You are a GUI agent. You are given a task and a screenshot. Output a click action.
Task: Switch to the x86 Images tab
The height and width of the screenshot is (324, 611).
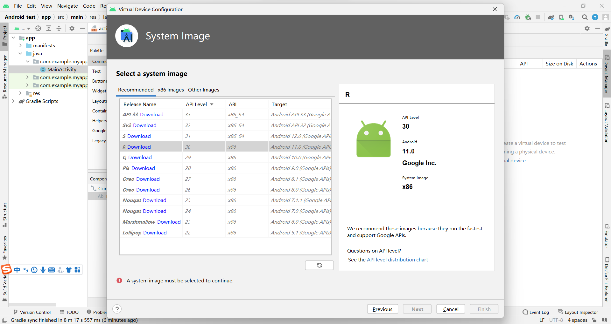tap(171, 90)
